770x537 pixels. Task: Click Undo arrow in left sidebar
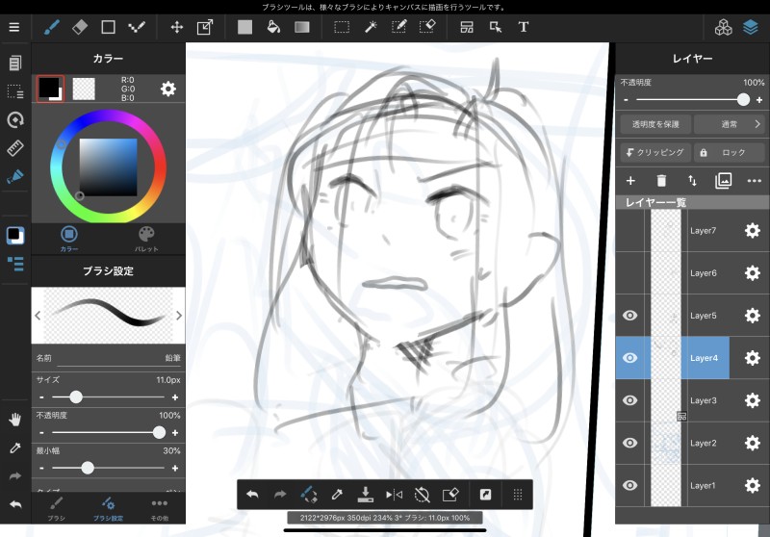[x=15, y=504]
